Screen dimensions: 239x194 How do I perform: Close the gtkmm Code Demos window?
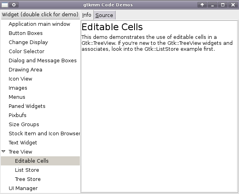tap(233, 5)
